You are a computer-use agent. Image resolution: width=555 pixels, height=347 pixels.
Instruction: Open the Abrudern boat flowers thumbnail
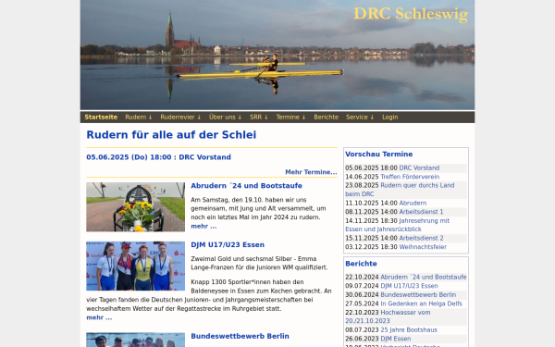(x=136, y=207)
